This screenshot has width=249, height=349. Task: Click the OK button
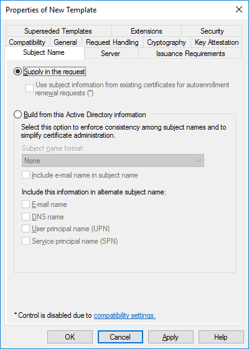[x=70, y=337]
